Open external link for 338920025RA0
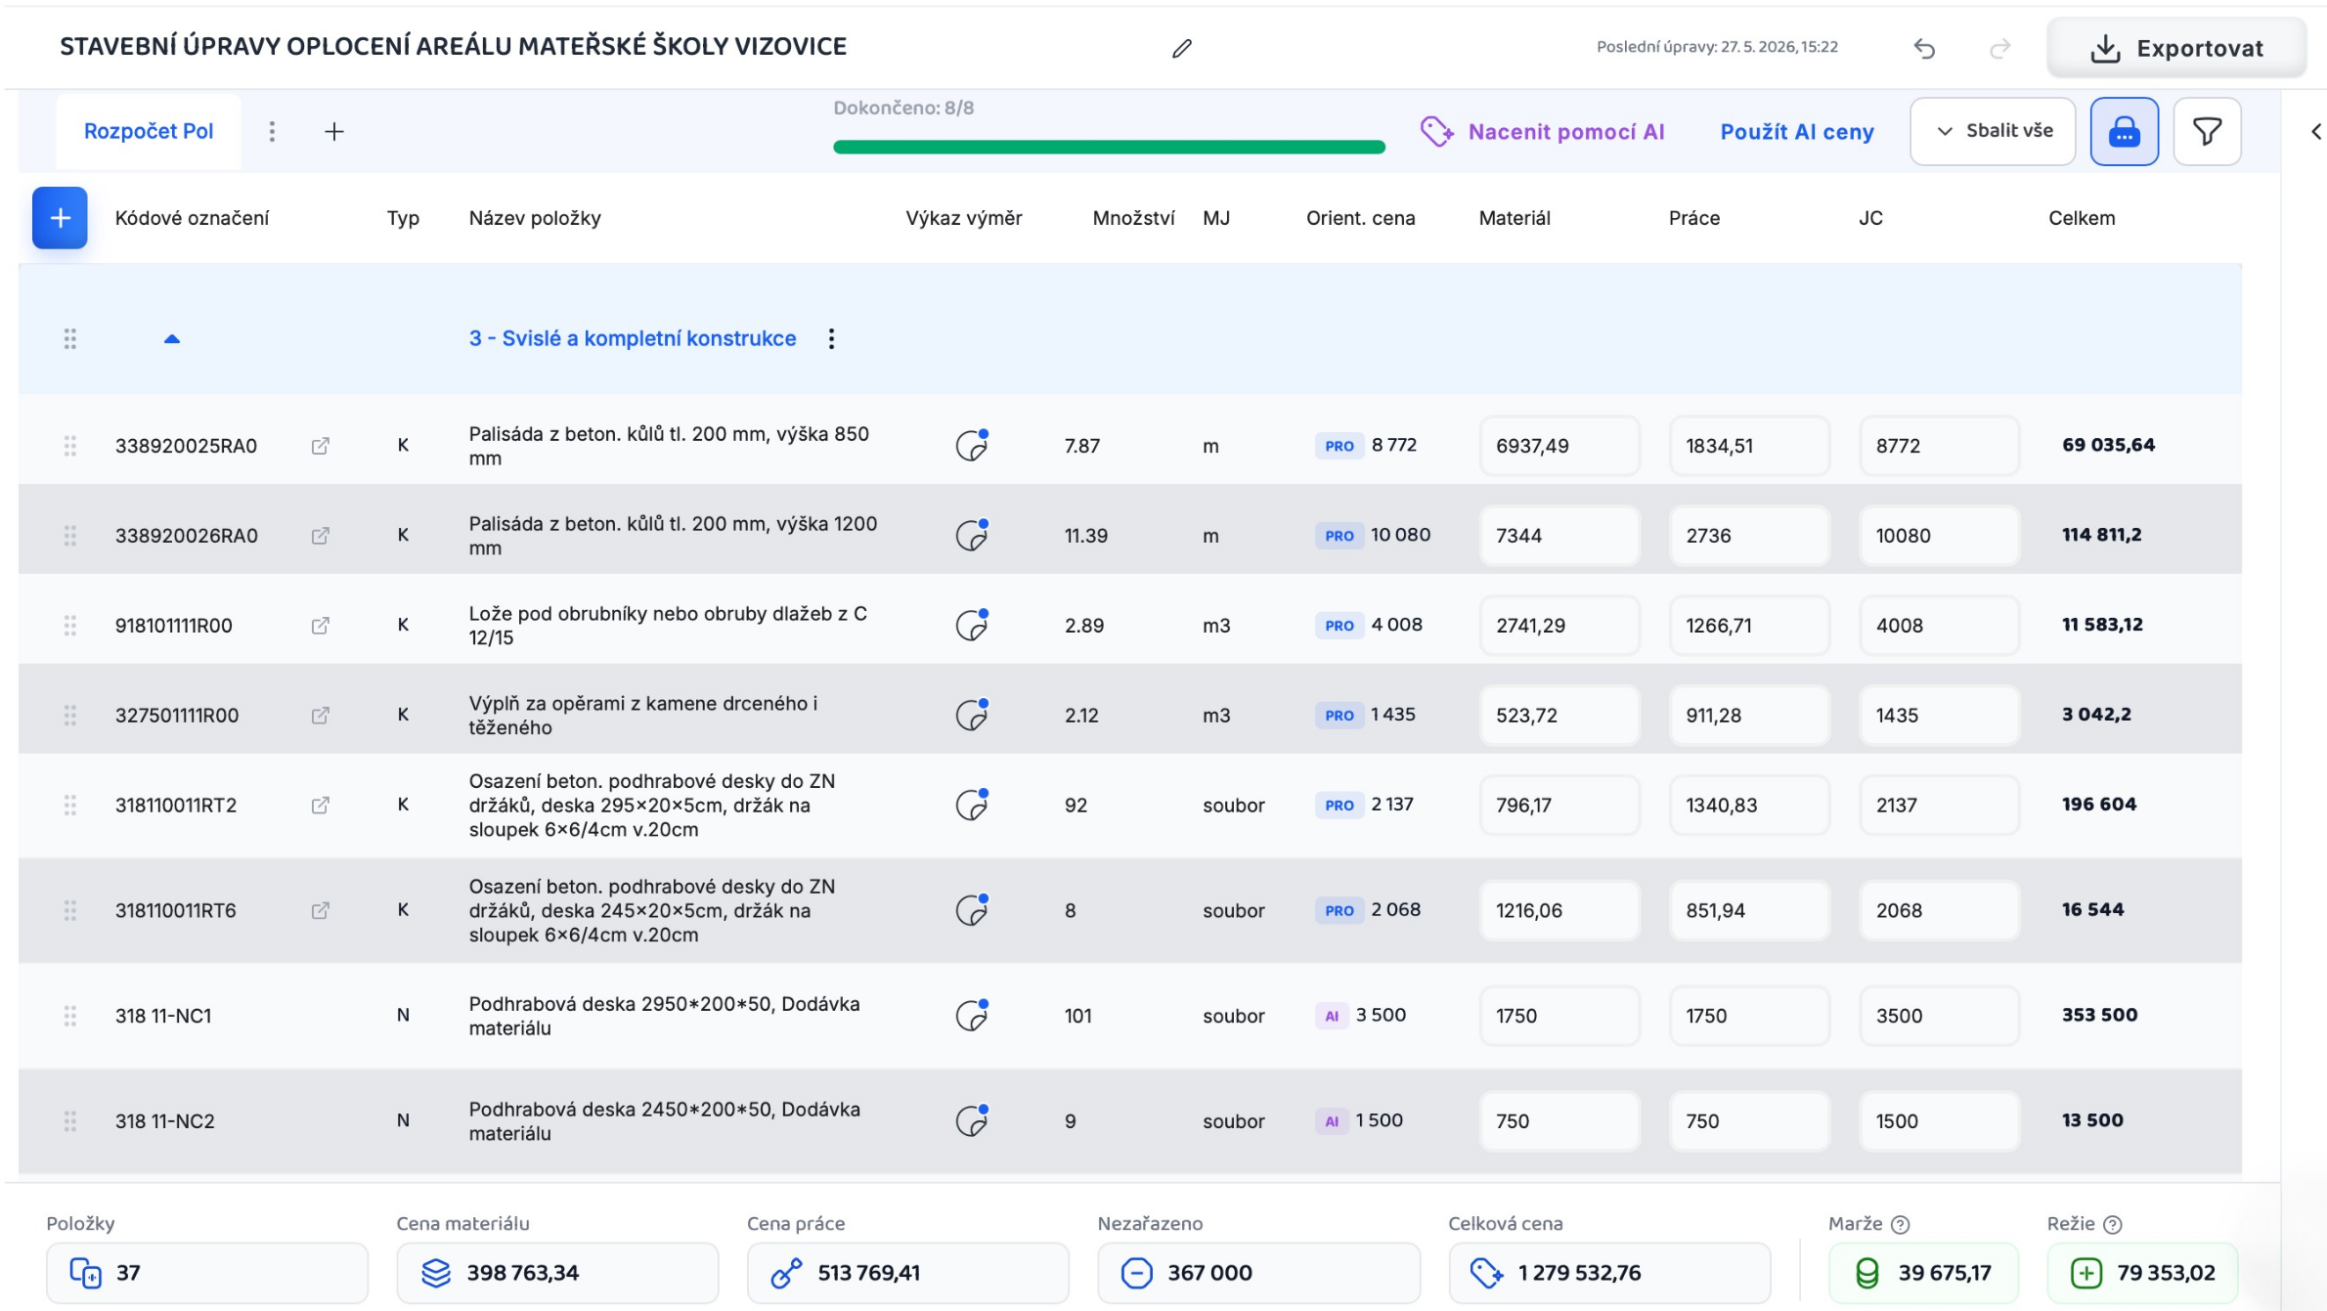Screen dimensions: 2327x1311 320,446
